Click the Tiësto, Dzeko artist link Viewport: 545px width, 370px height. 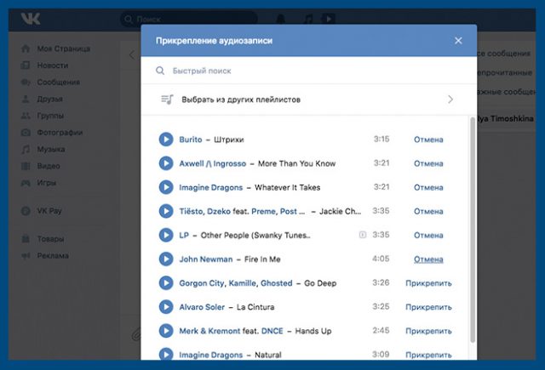tap(204, 212)
